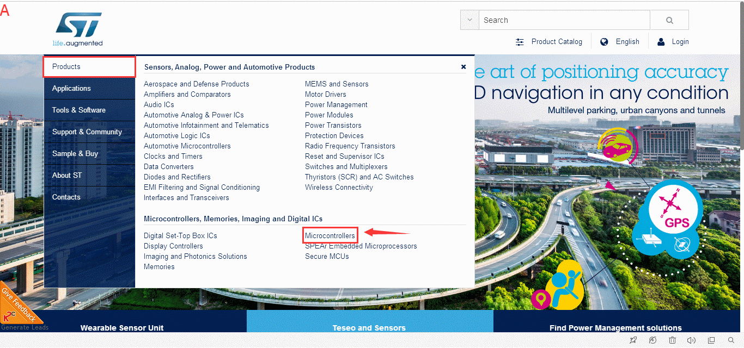The image size is (744, 348).
Task: Open the Login link
Action: [x=680, y=42]
